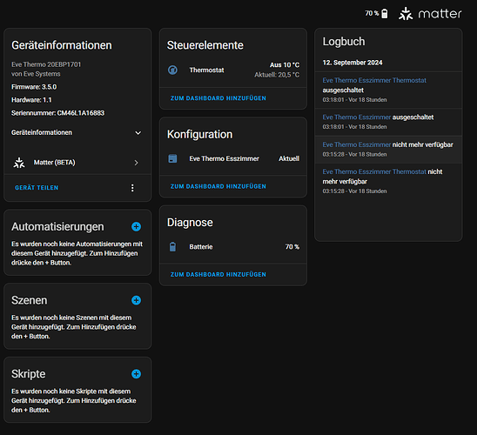Click the 70 % value in Diagnose
The image size is (477, 435).
(x=292, y=247)
